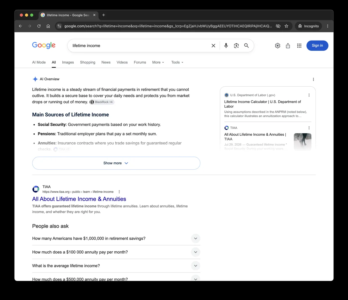Select the lifetime income Google Search tab
This screenshot has height=300, width=348.
pyautogui.click(x=68, y=15)
